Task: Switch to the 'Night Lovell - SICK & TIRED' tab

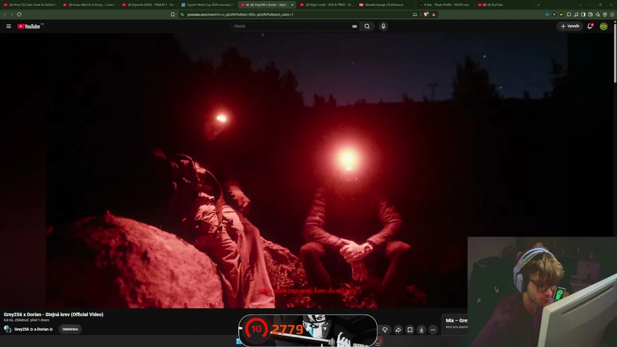Action: point(326,5)
